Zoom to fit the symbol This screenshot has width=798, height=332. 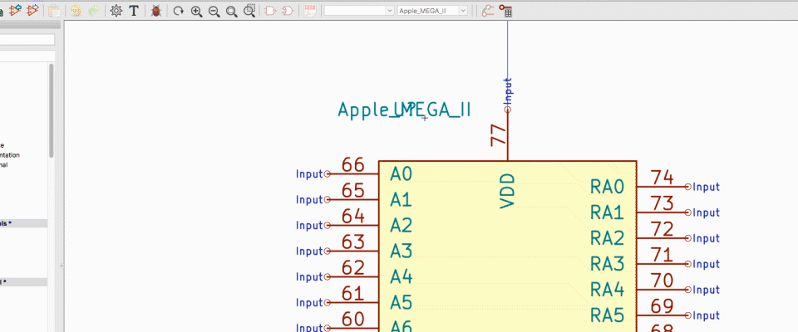pos(232,11)
